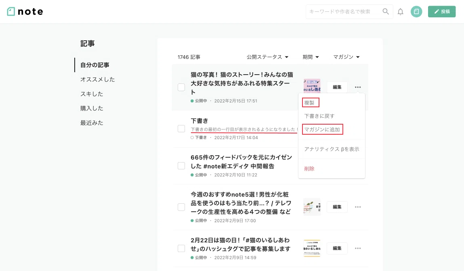Check the box for 2月22日は猫の日 article
464x271 pixels.
click(181, 248)
